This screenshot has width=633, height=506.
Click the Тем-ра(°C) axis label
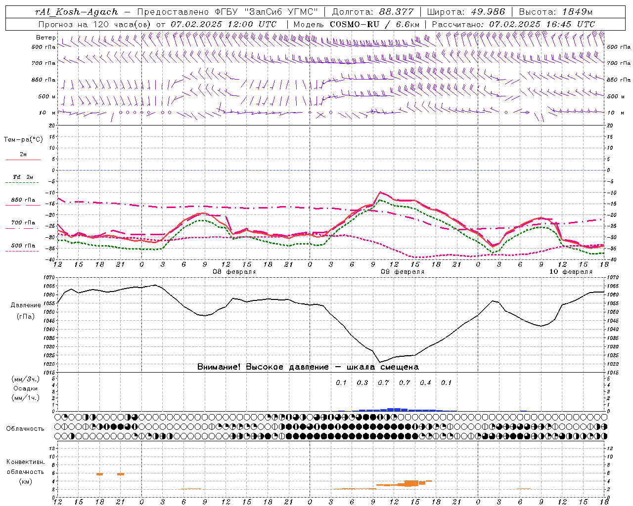[23, 140]
